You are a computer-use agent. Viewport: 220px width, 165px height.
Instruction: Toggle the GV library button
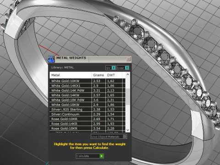point(110,68)
